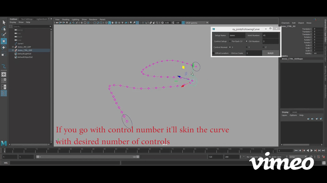Toggle sRGB gamma color management icon

(183, 22)
